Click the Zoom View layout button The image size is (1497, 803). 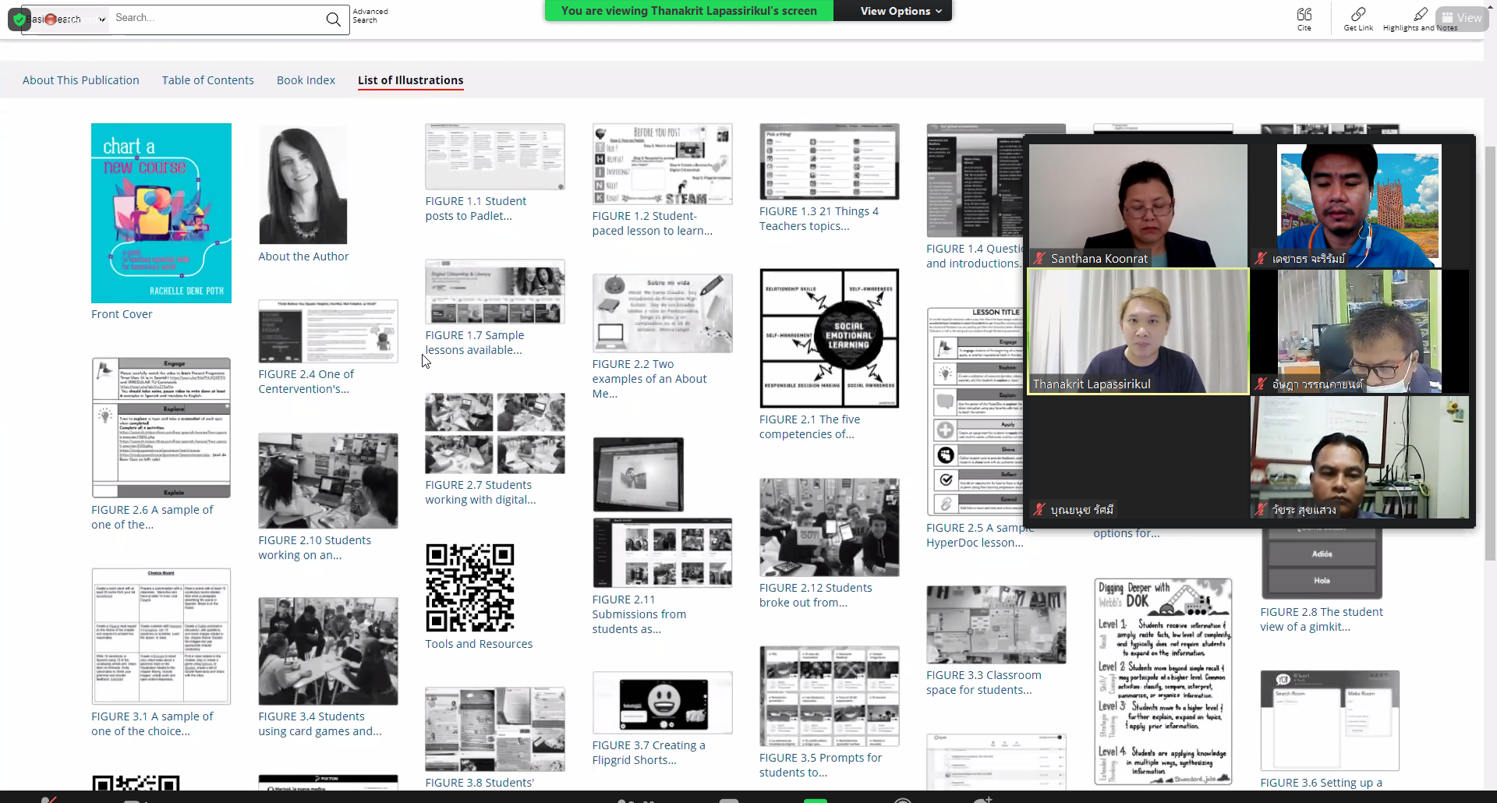click(x=1461, y=18)
